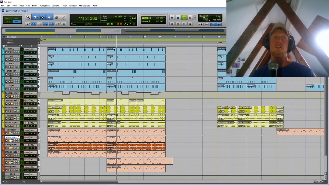329x185 pixels.
Task: Open the main counter format dropdown
Action: click(99, 18)
